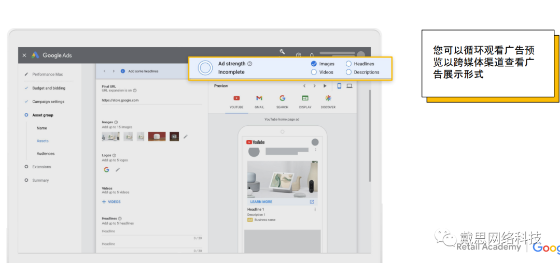Image resolution: width=560 pixels, height=263 pixels.
Task: Go to next ad preview
Action: click(x=314, y=86)
